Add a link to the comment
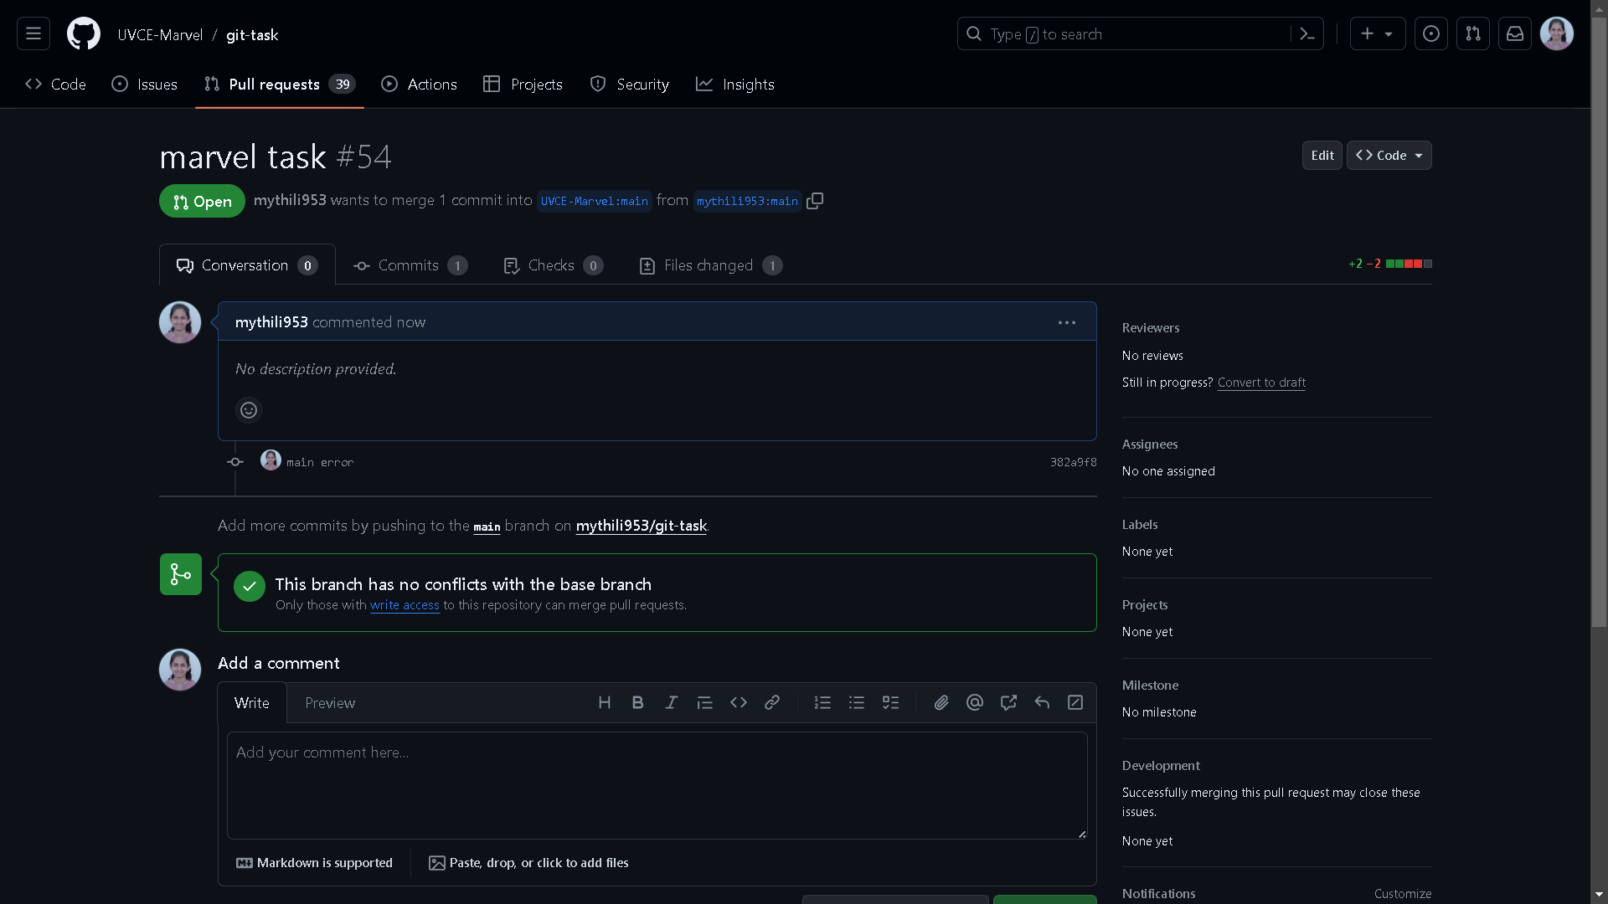Viewport: 1608px width, 904px height. click(772, 703)
